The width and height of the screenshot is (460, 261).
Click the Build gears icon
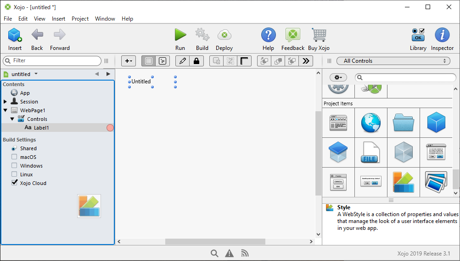(x=202, y=34)
